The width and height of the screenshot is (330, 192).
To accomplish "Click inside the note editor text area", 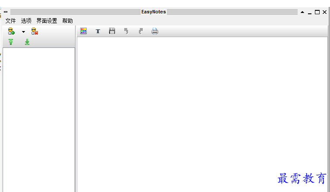I will pyautogui.click(x=202, y=114).
